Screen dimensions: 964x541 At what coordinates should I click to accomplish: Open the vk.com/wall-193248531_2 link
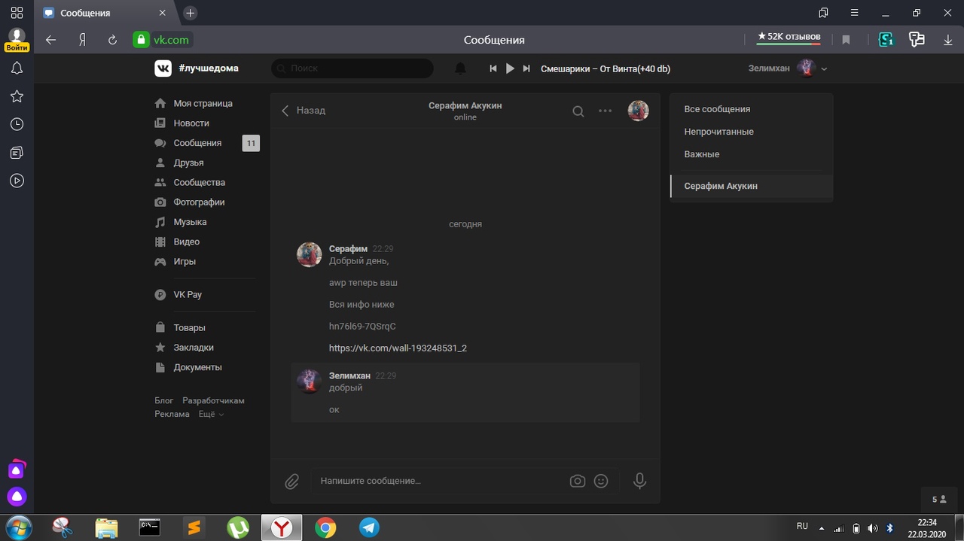[x=398, y=348]
